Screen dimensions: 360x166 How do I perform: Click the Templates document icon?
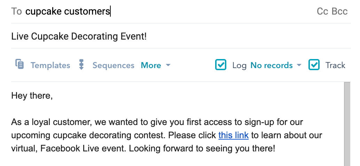pos(19,65)
